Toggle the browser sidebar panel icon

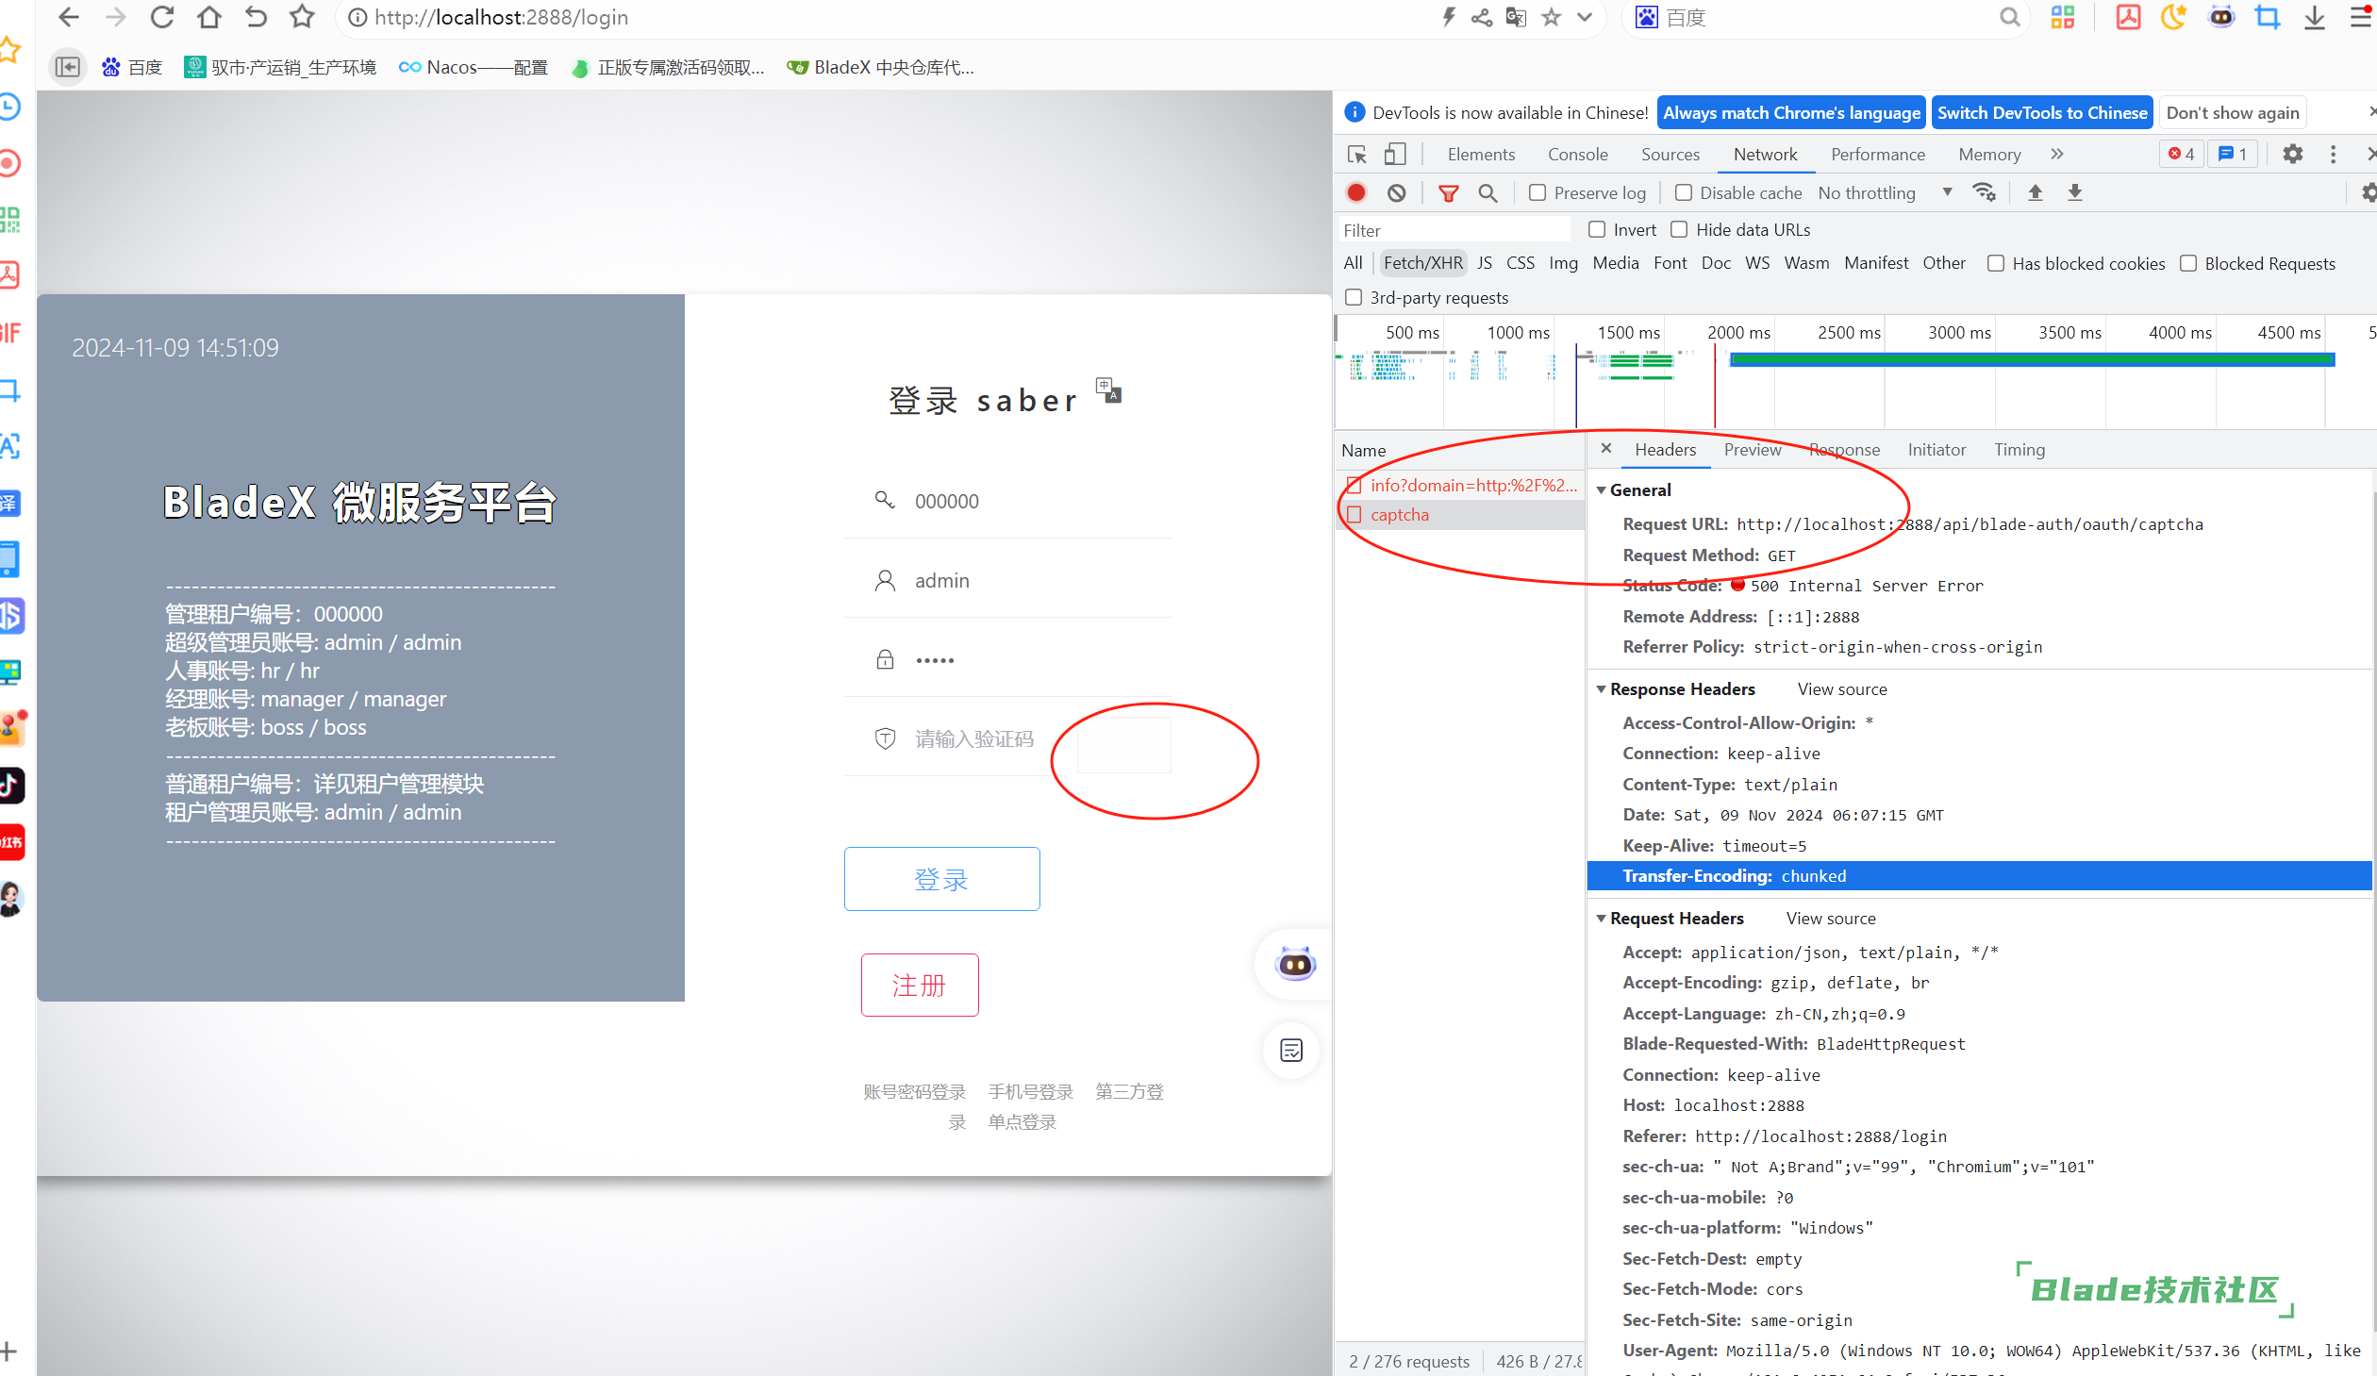click(68, 67)
